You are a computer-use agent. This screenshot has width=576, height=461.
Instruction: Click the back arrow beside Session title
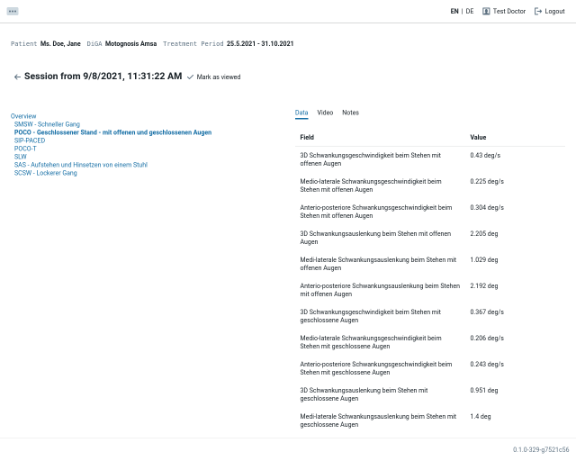pos(17,77)
